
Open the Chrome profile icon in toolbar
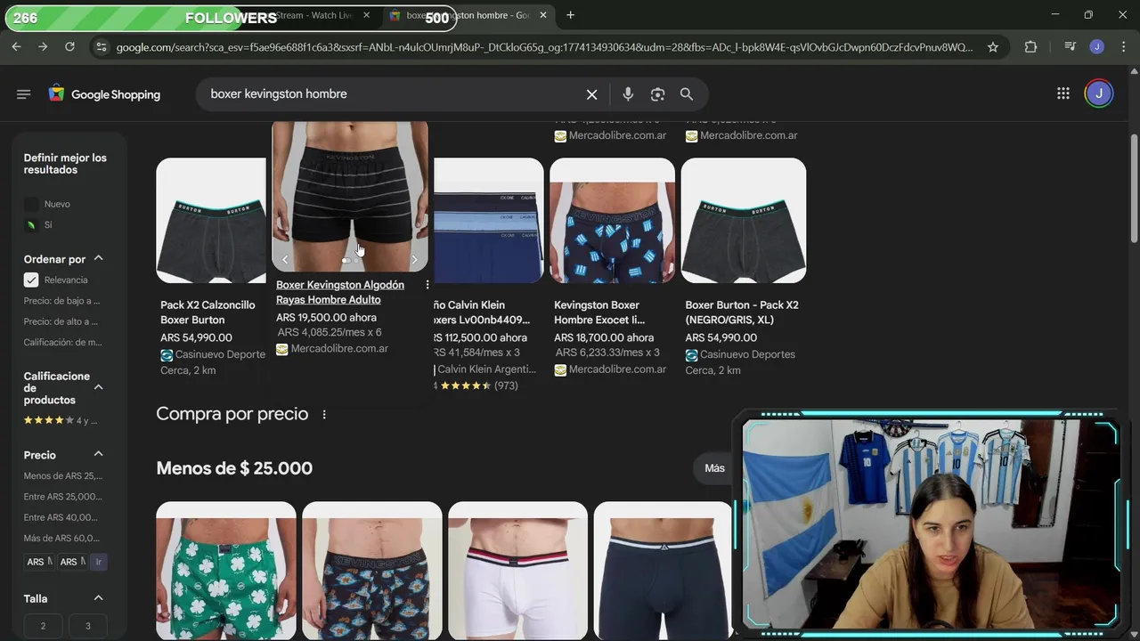[1096, 47]
